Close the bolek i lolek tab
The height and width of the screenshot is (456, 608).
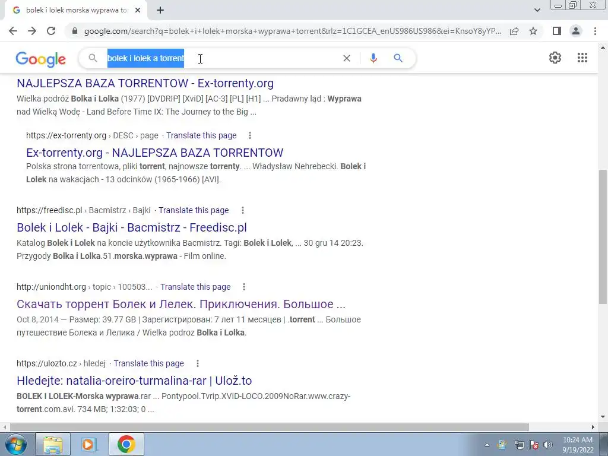(x=138, y=10)
